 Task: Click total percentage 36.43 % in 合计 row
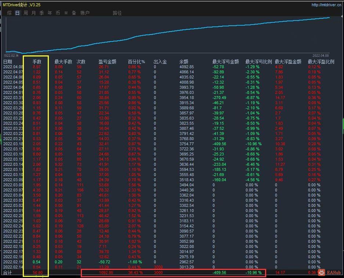click(135, 273)
